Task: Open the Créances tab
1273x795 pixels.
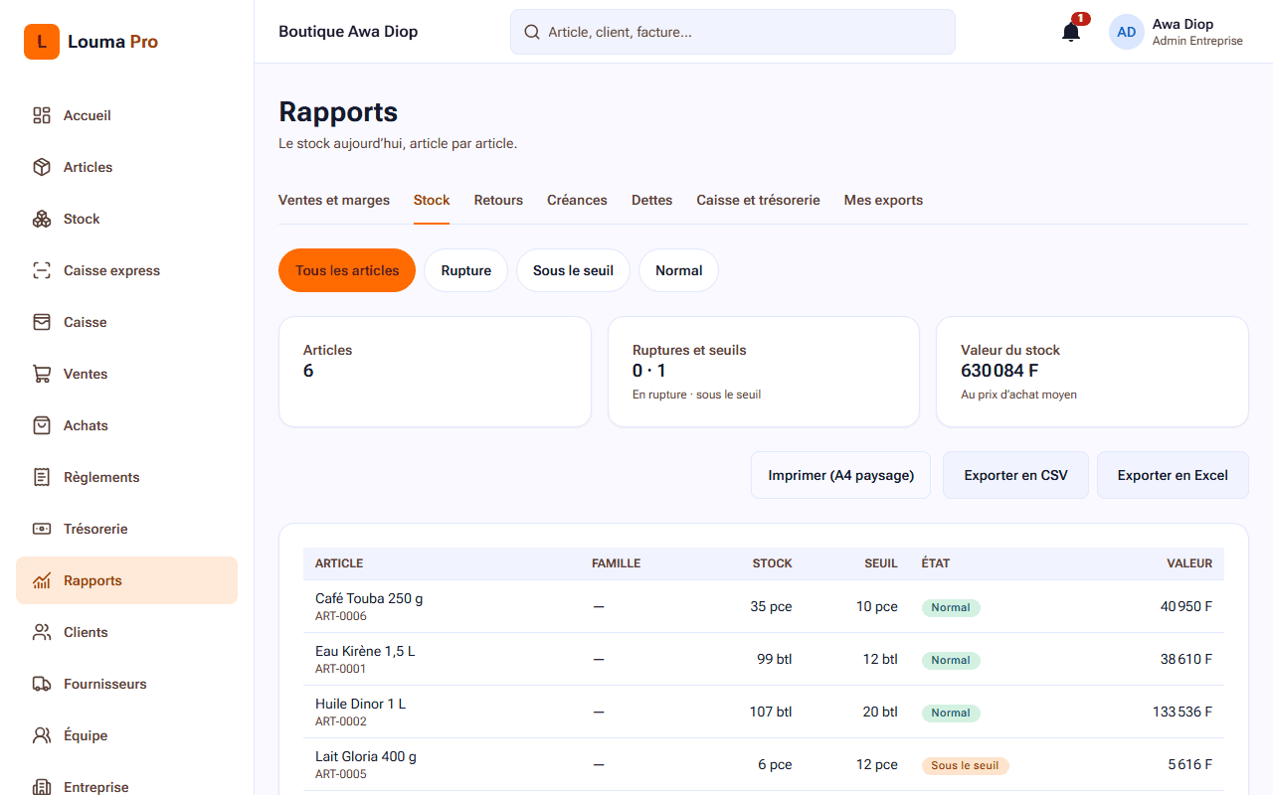Action: click(x=577, y=200)
